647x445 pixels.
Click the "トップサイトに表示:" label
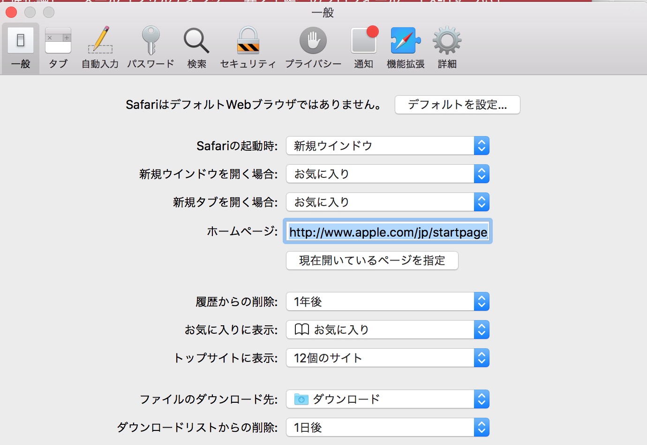point(225,358)
